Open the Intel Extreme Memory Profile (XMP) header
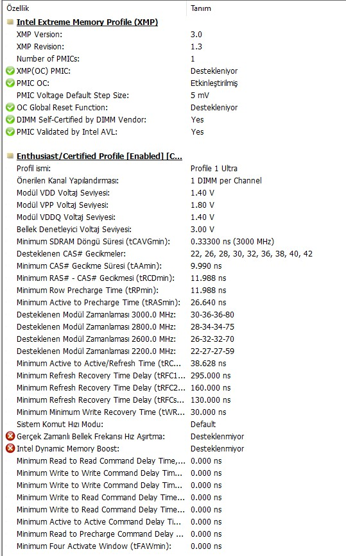The width and height of the screenshot is (346, 556). [87, 22]
